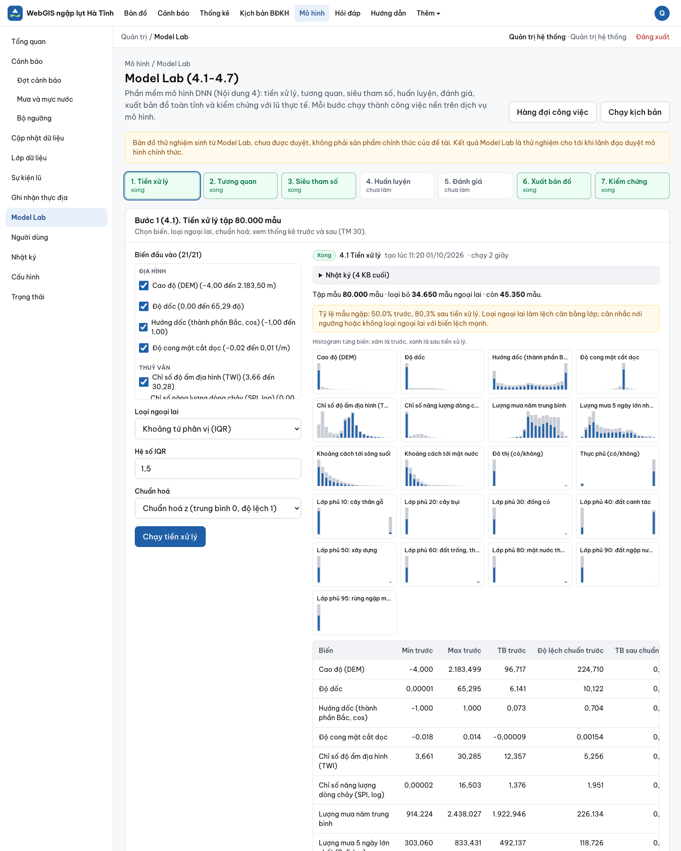Toggle Chỉ số độ ẩm địa hình (TWI) checkbox
This screenshot has width=681, height=851.
click(x=144, y=382)
